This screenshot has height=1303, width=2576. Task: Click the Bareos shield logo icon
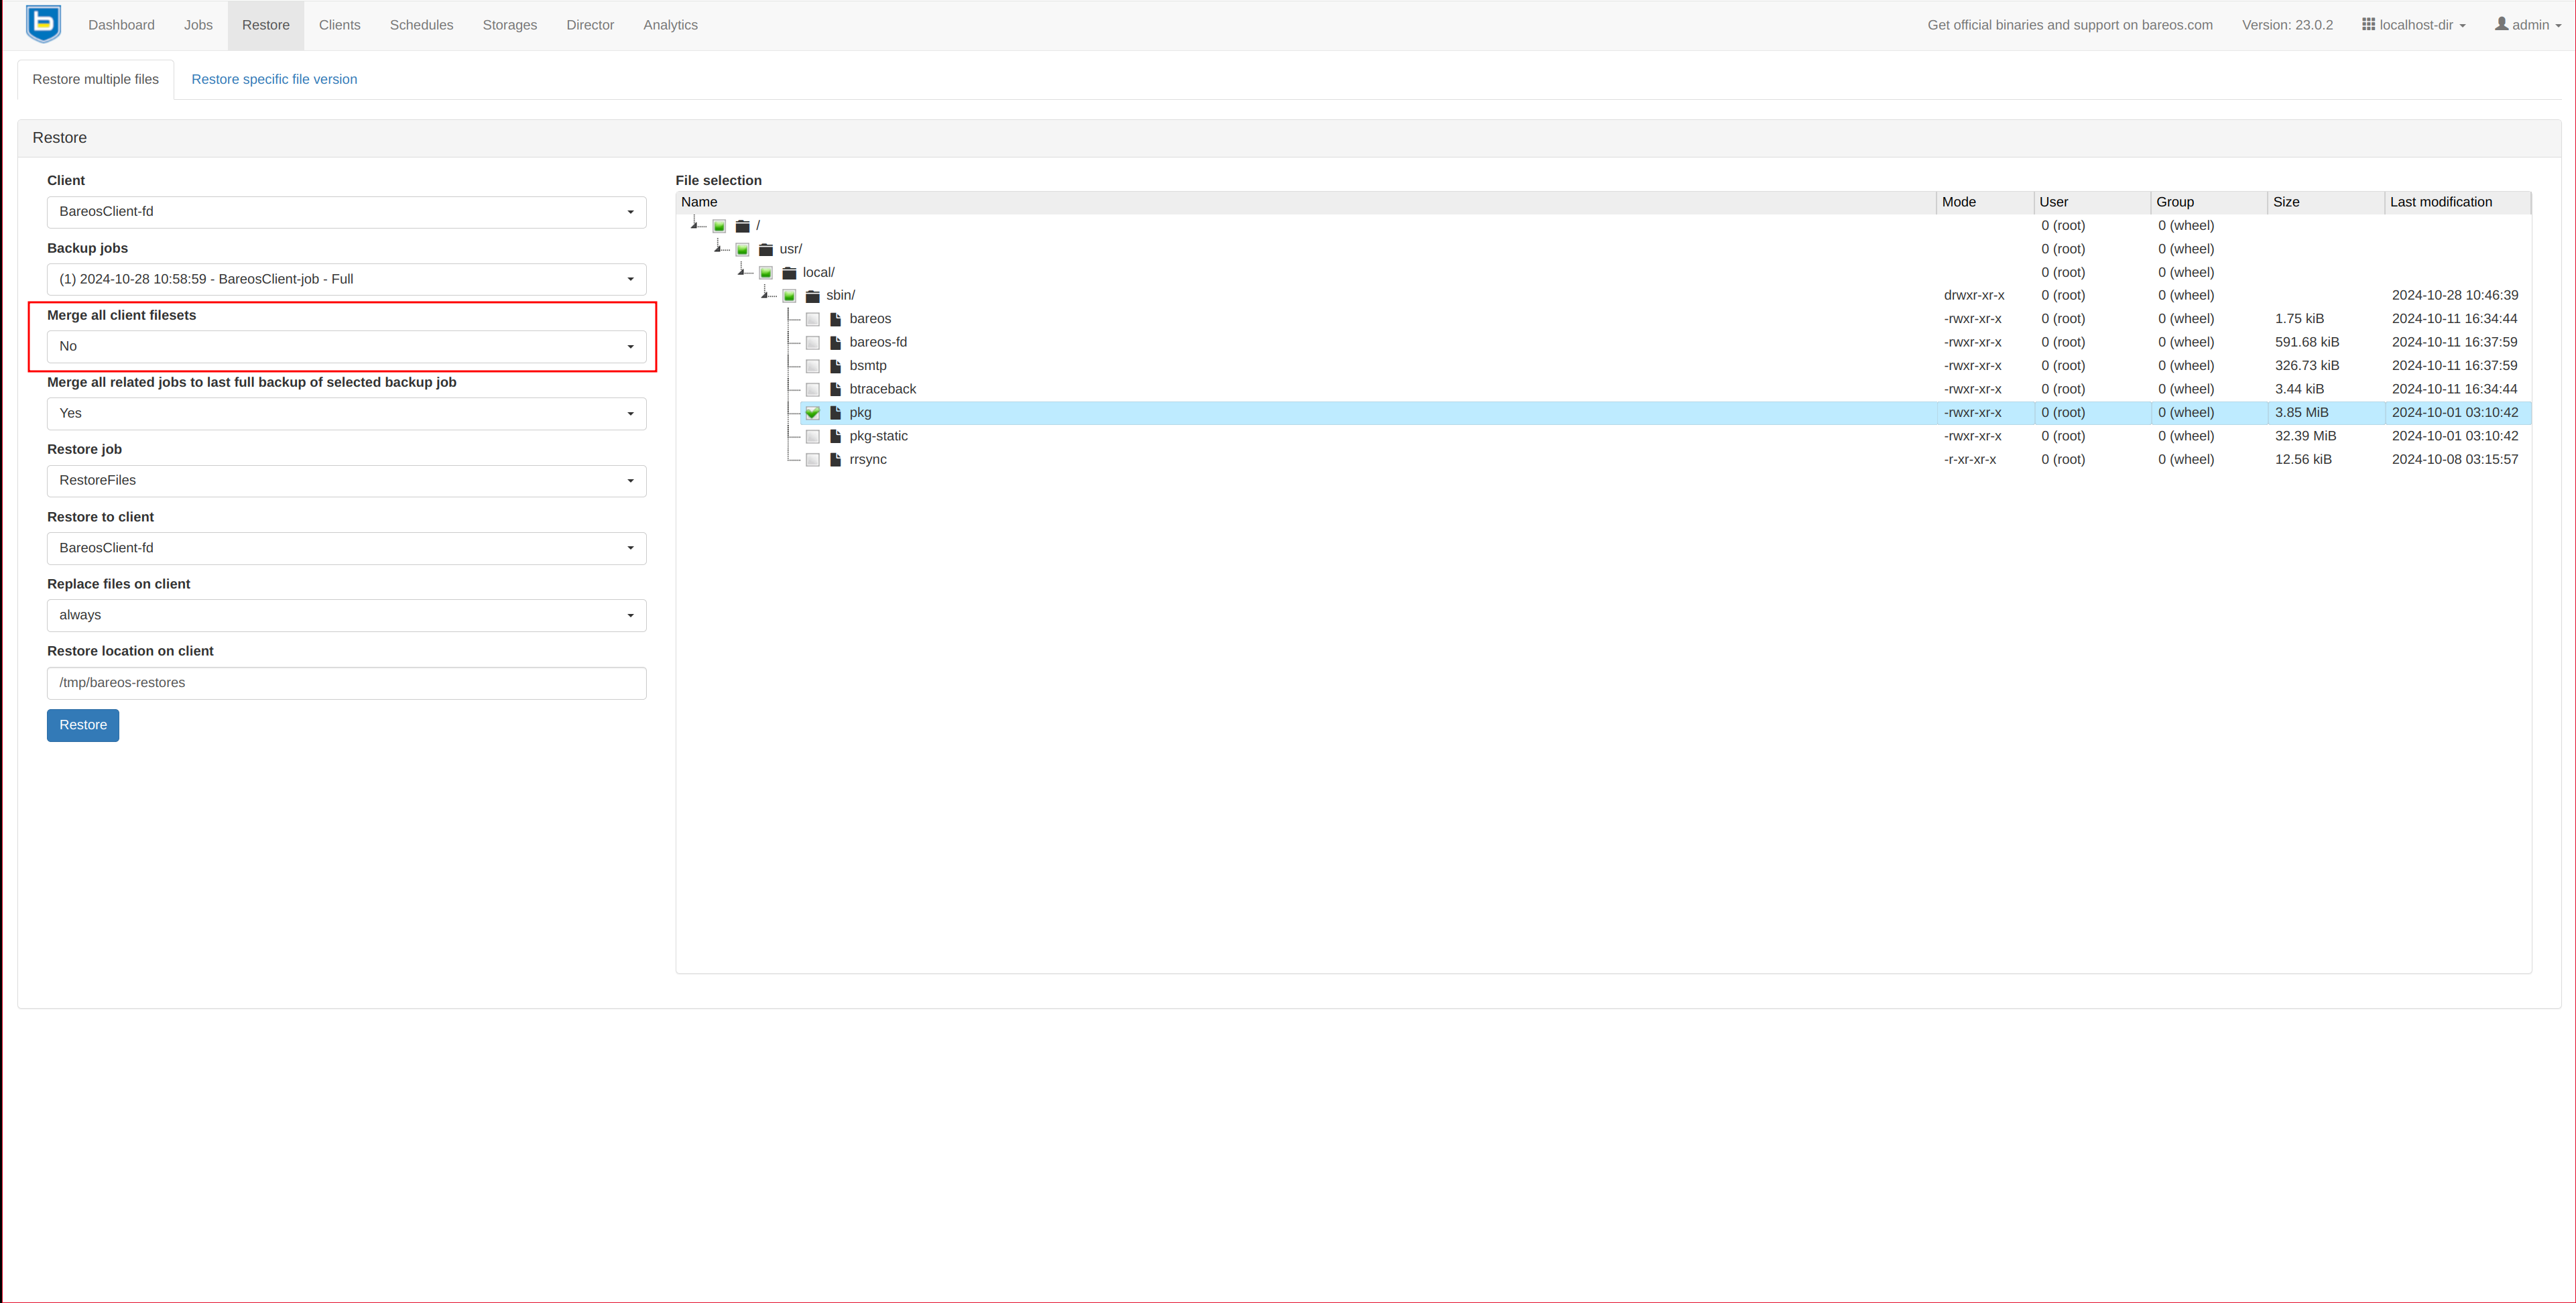tap(43, 24)
